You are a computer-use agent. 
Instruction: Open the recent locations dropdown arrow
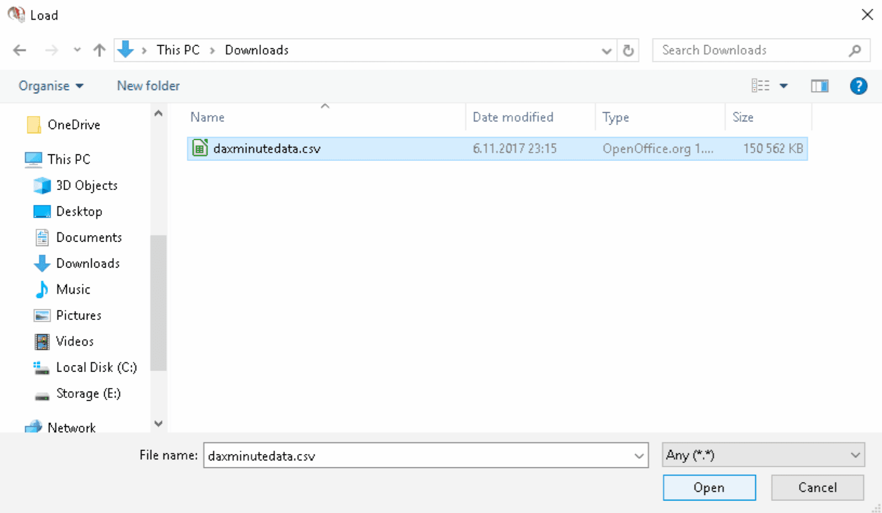pos(77,50)
